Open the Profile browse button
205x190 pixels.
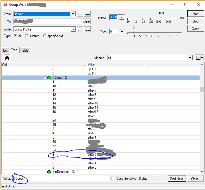pos(87,29)
